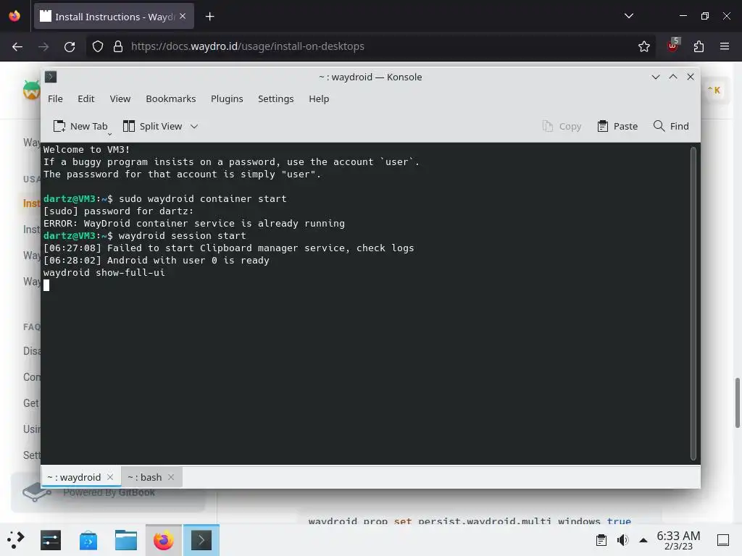742x556 pixels.
Task: Open System Settings from taskbar
Action: tap(51, 540)
